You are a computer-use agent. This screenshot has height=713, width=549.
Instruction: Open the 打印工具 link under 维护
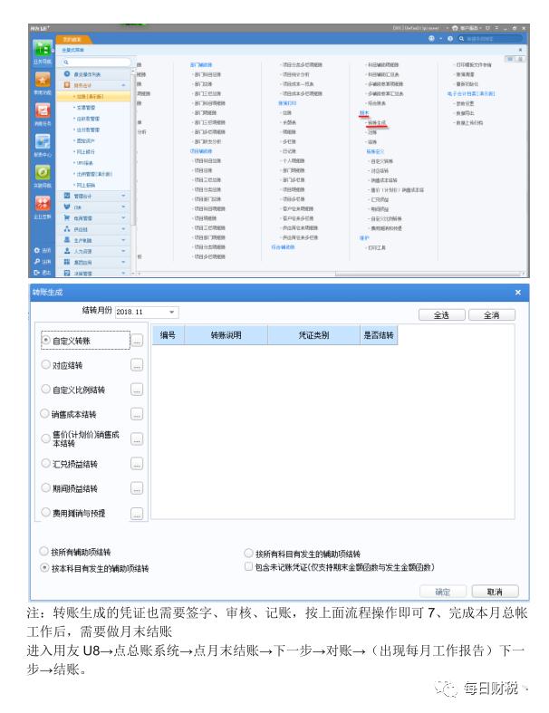click(x=377, y=248)
